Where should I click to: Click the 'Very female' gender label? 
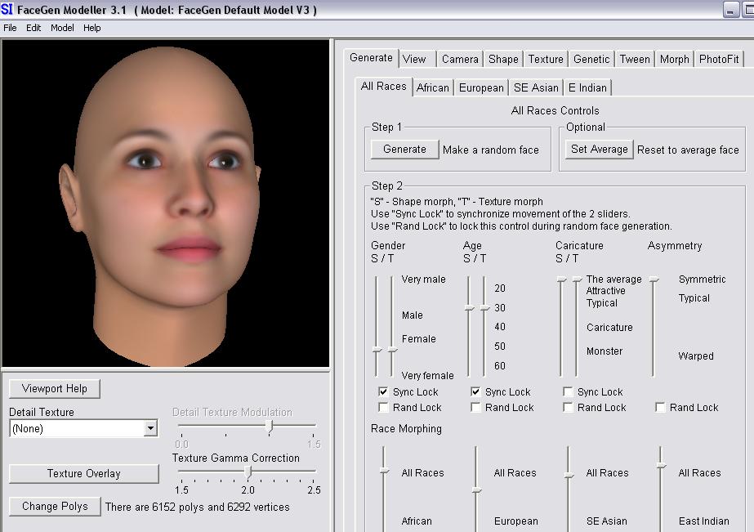click(427, 375)
